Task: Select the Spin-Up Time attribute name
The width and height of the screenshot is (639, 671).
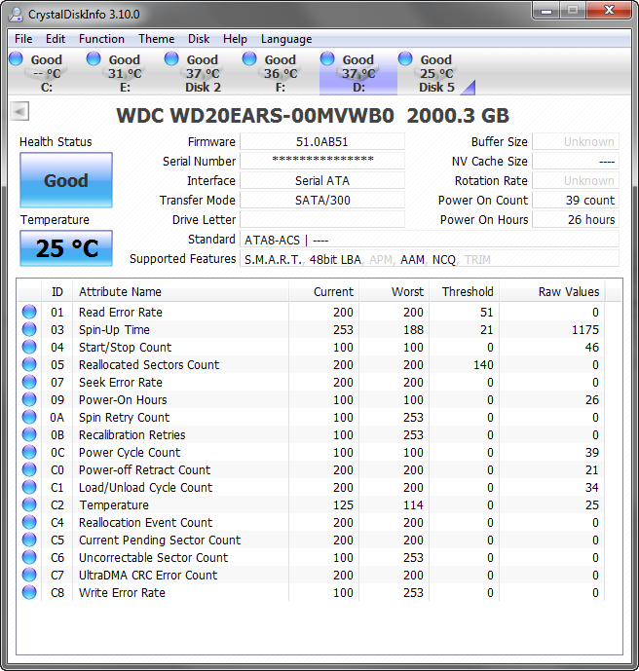Action: pos(114,330)
